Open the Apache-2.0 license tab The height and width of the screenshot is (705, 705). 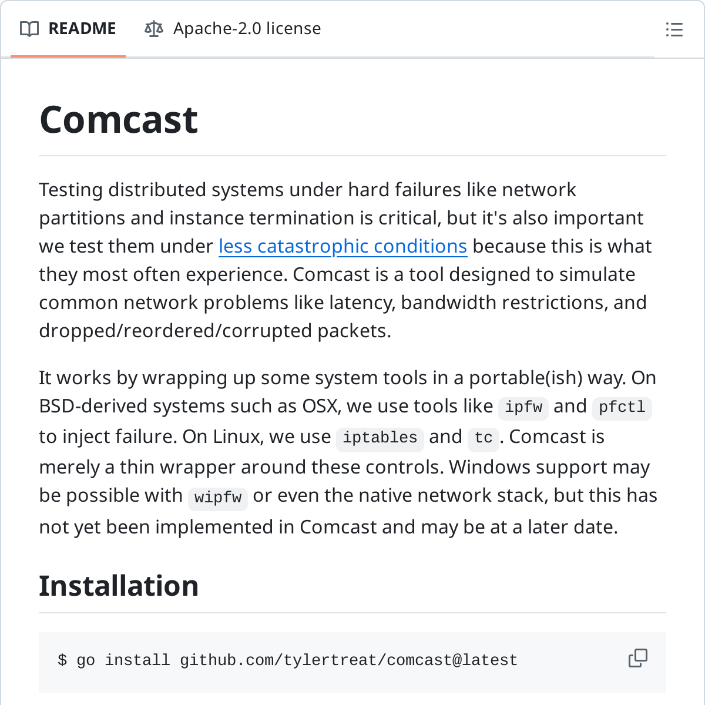click(x=247, y=28)
